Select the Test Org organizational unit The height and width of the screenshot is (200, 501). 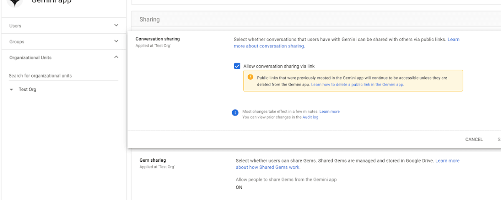point(28,90)
